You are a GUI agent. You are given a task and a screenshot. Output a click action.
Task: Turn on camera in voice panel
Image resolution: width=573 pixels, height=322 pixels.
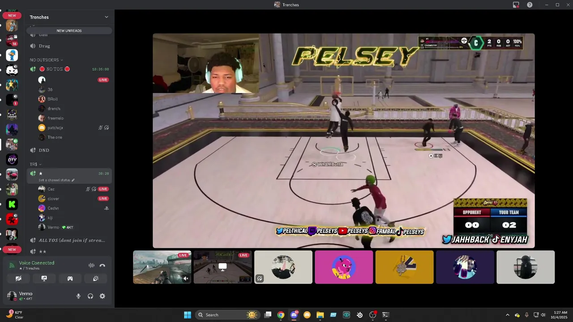click(x=18, y=278)
